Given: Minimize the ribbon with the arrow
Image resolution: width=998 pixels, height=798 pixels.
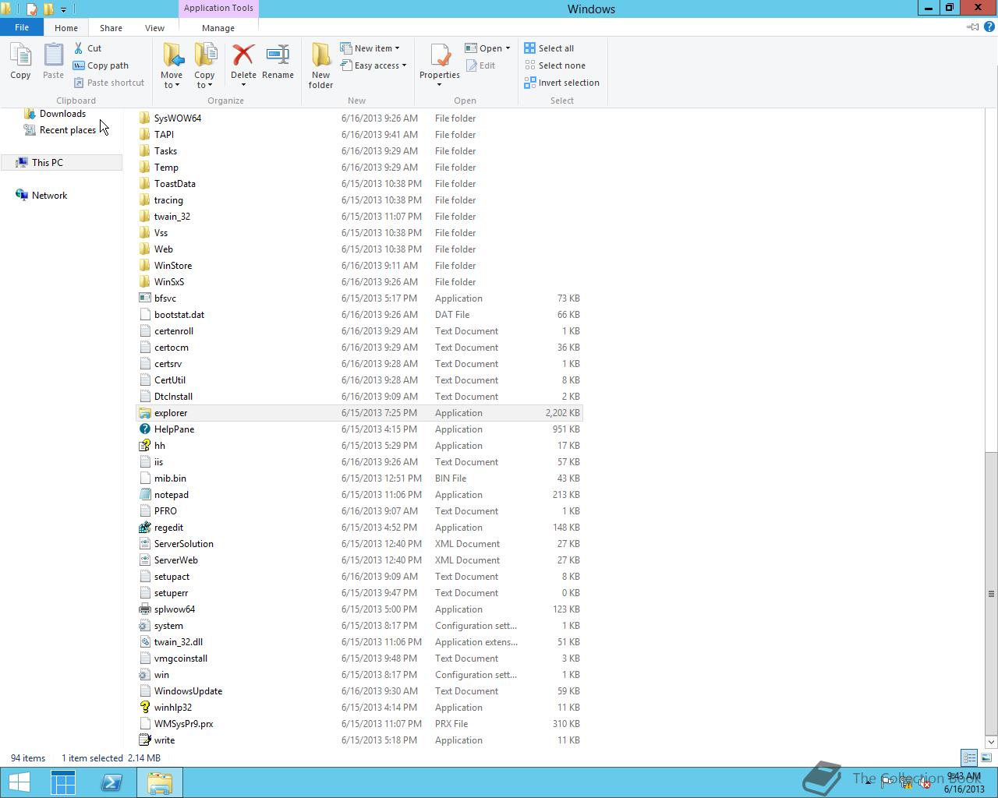Looking at the screenshot, I should (x=972, y=27).
